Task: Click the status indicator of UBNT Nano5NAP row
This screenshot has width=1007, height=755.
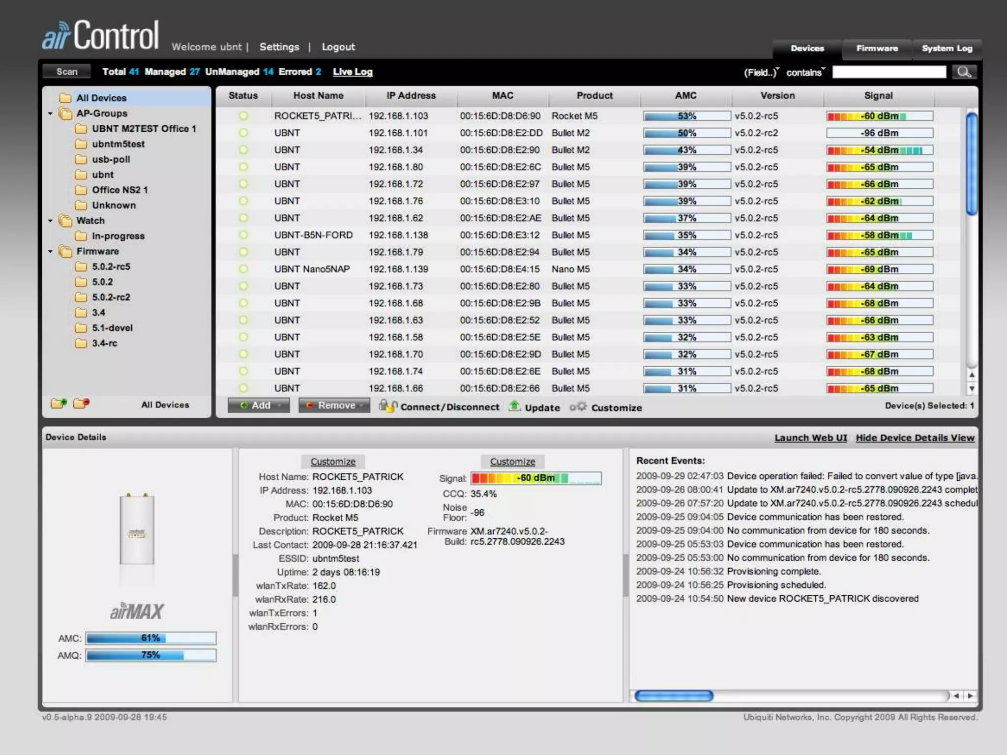Action: click(x=243, y=269)
